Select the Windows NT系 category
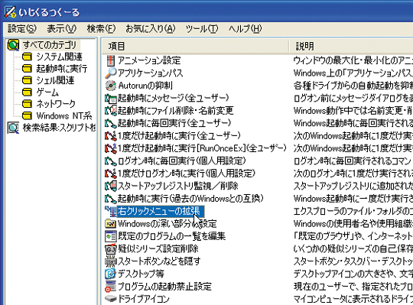Viewport: 413px width, 305px height. point(64,115)
